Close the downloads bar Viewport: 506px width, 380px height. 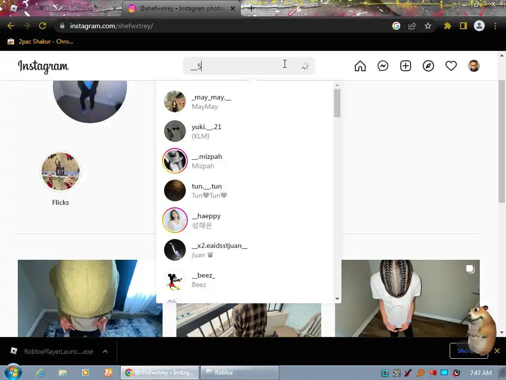click(497, 351)
